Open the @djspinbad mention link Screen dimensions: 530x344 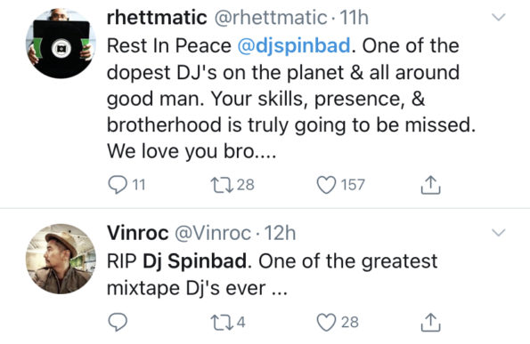pyautogui.click(x=294, y=46)
